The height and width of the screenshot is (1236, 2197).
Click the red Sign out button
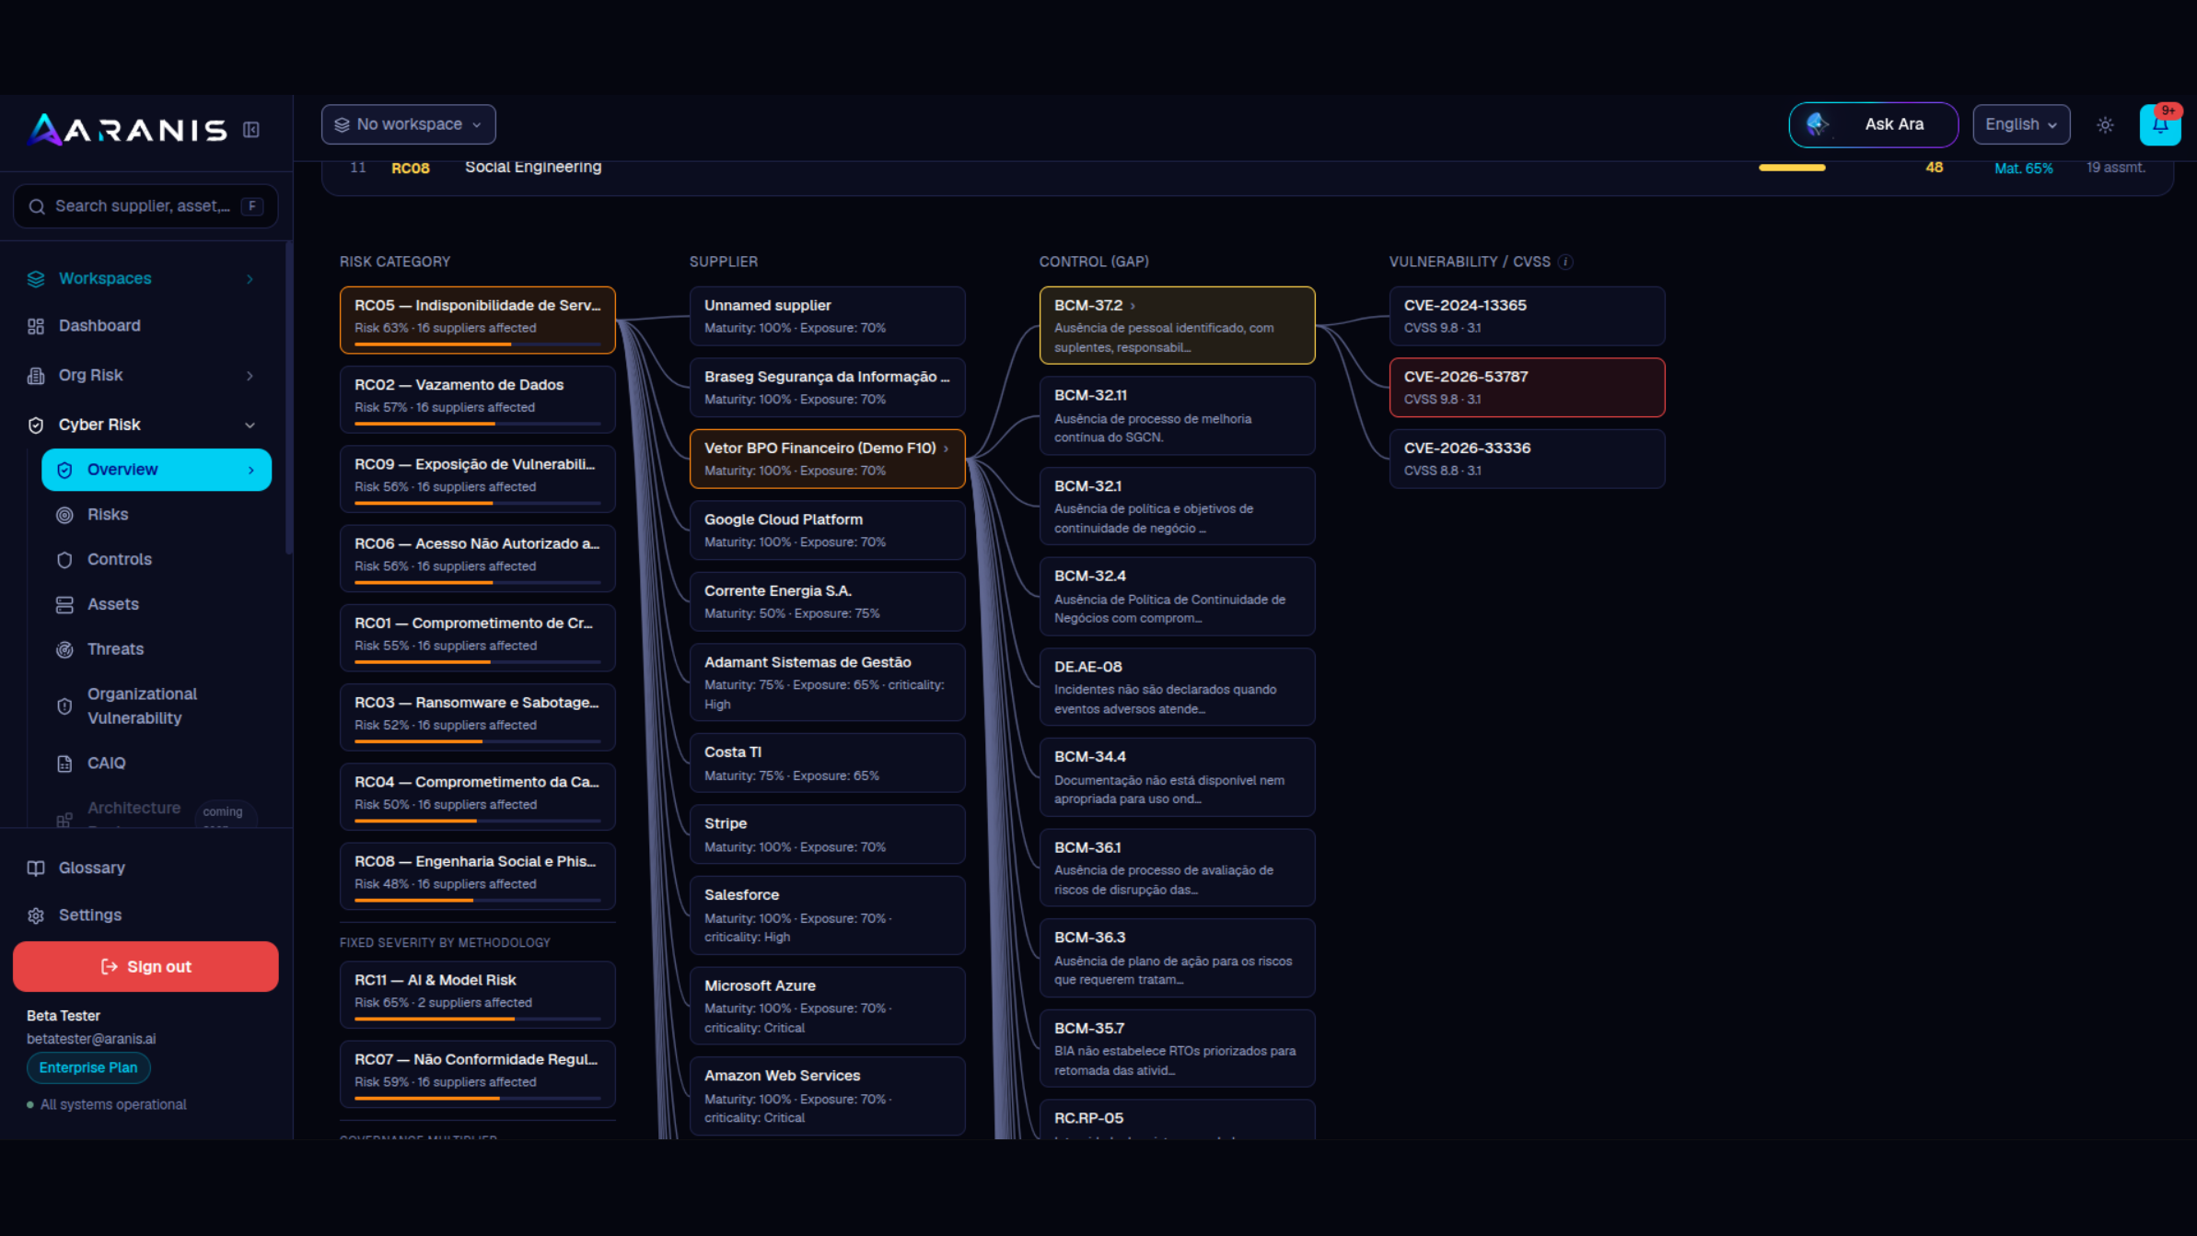145,966
